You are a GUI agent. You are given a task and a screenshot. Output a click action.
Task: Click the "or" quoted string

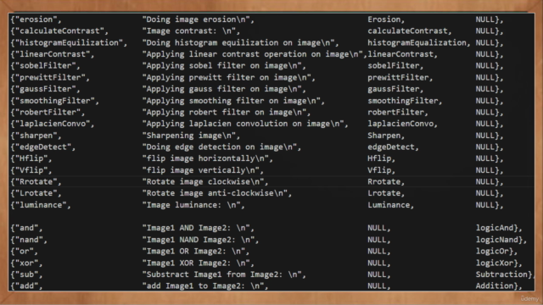[24, 251]
